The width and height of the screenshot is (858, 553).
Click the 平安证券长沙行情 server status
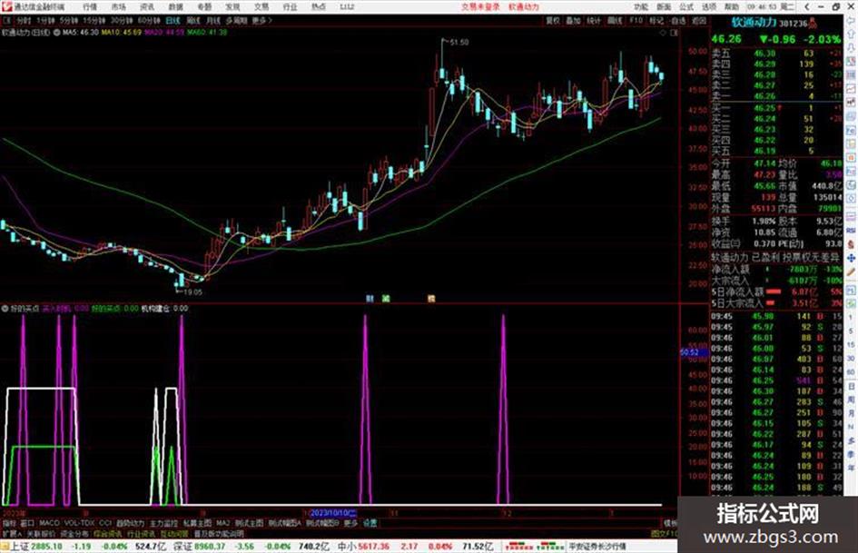(x=597, y=547)
